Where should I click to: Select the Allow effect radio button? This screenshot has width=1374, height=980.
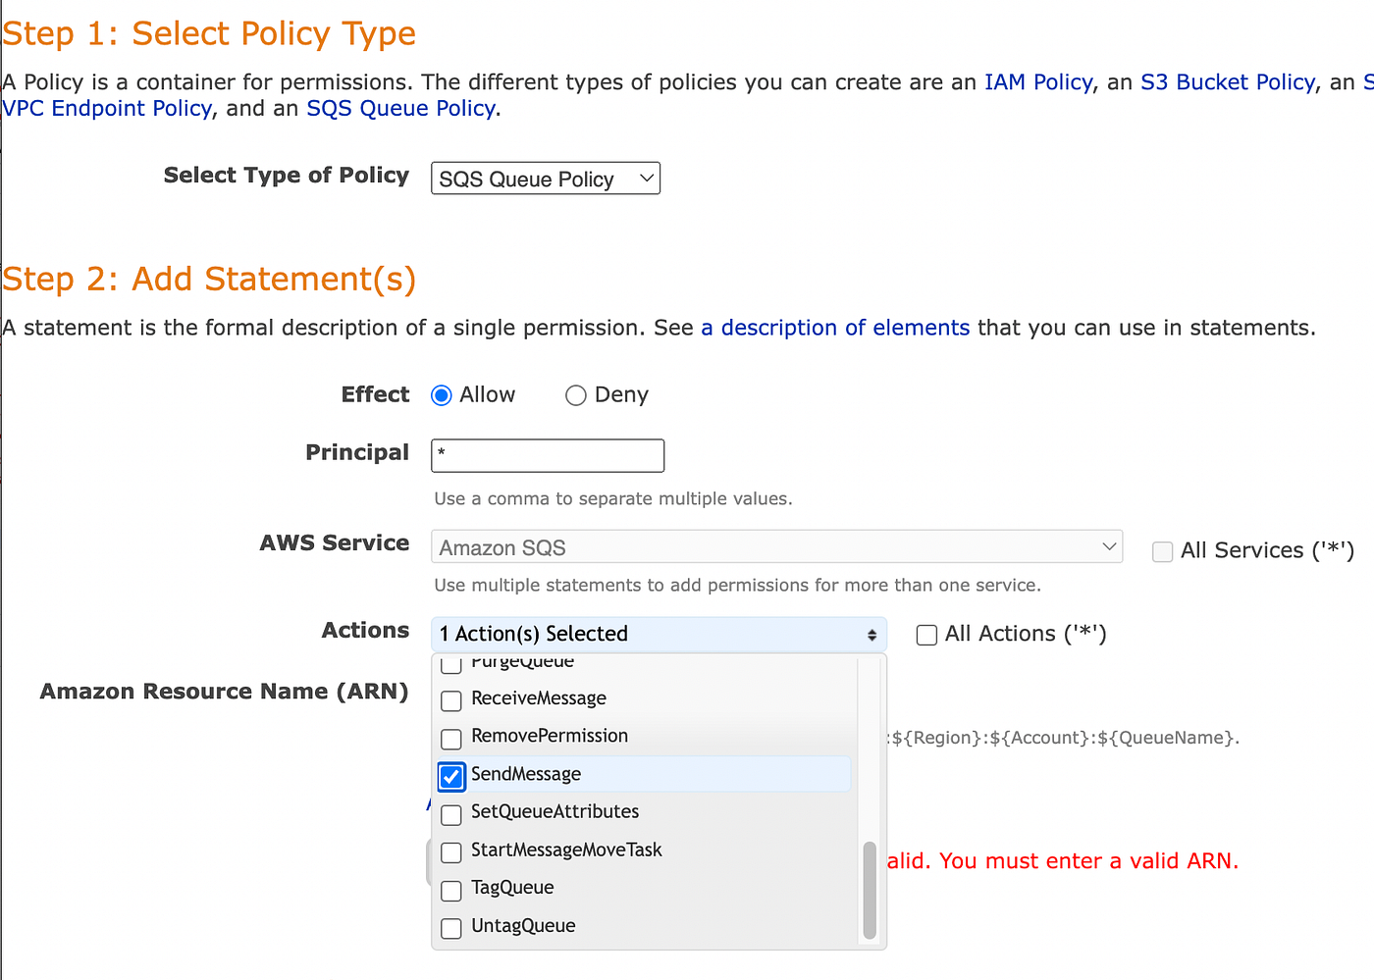[x=442, y=395]
